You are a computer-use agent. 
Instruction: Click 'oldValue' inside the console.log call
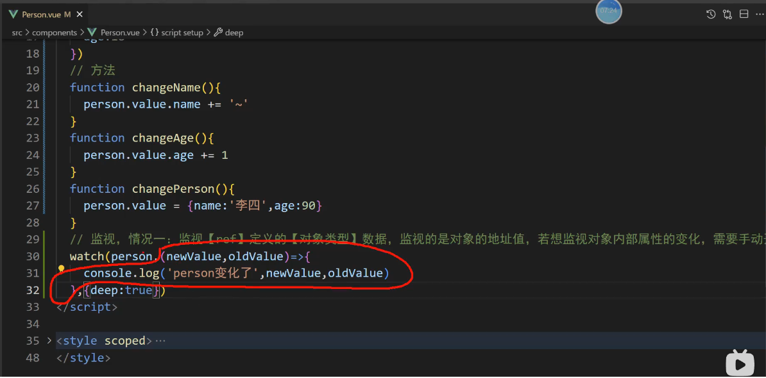[x=355, y=273]
